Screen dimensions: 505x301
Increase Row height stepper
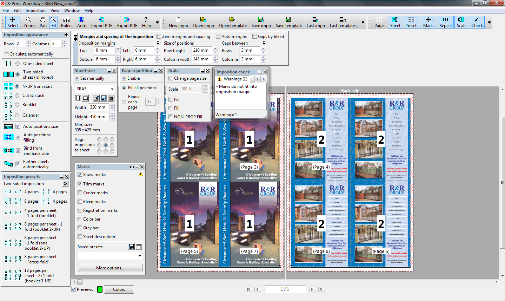pos(215,48)
